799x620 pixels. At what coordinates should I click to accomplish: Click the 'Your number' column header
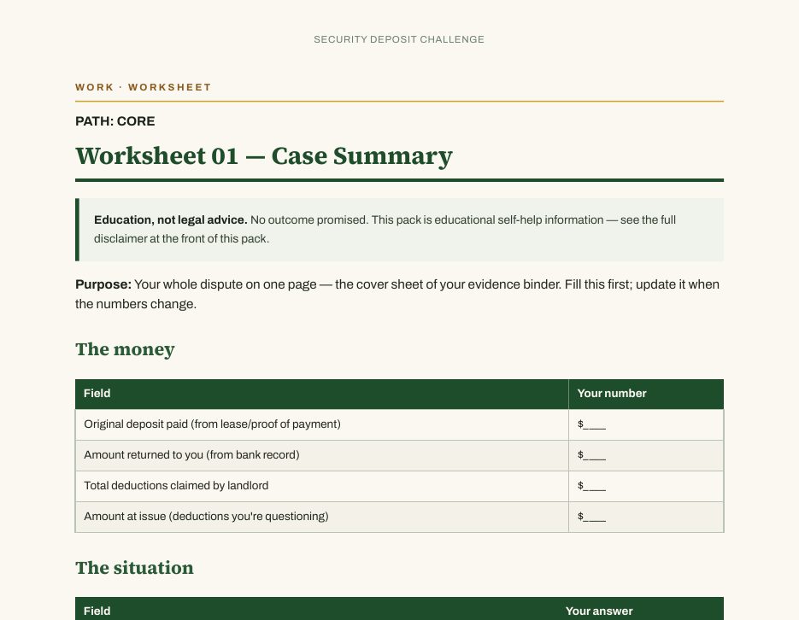[x=612, y=393]
